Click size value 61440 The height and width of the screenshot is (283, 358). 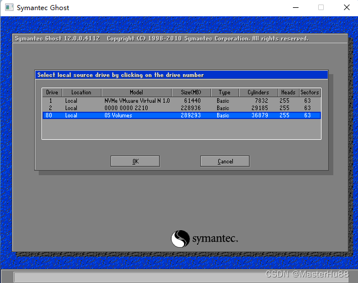[x=192, y=101]
